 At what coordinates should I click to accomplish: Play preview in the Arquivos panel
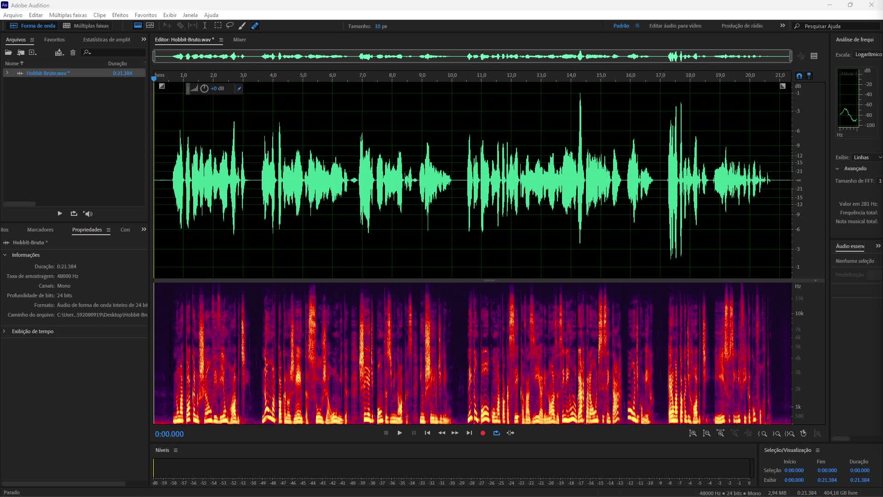pyautogui.click(x=60, y=214)
